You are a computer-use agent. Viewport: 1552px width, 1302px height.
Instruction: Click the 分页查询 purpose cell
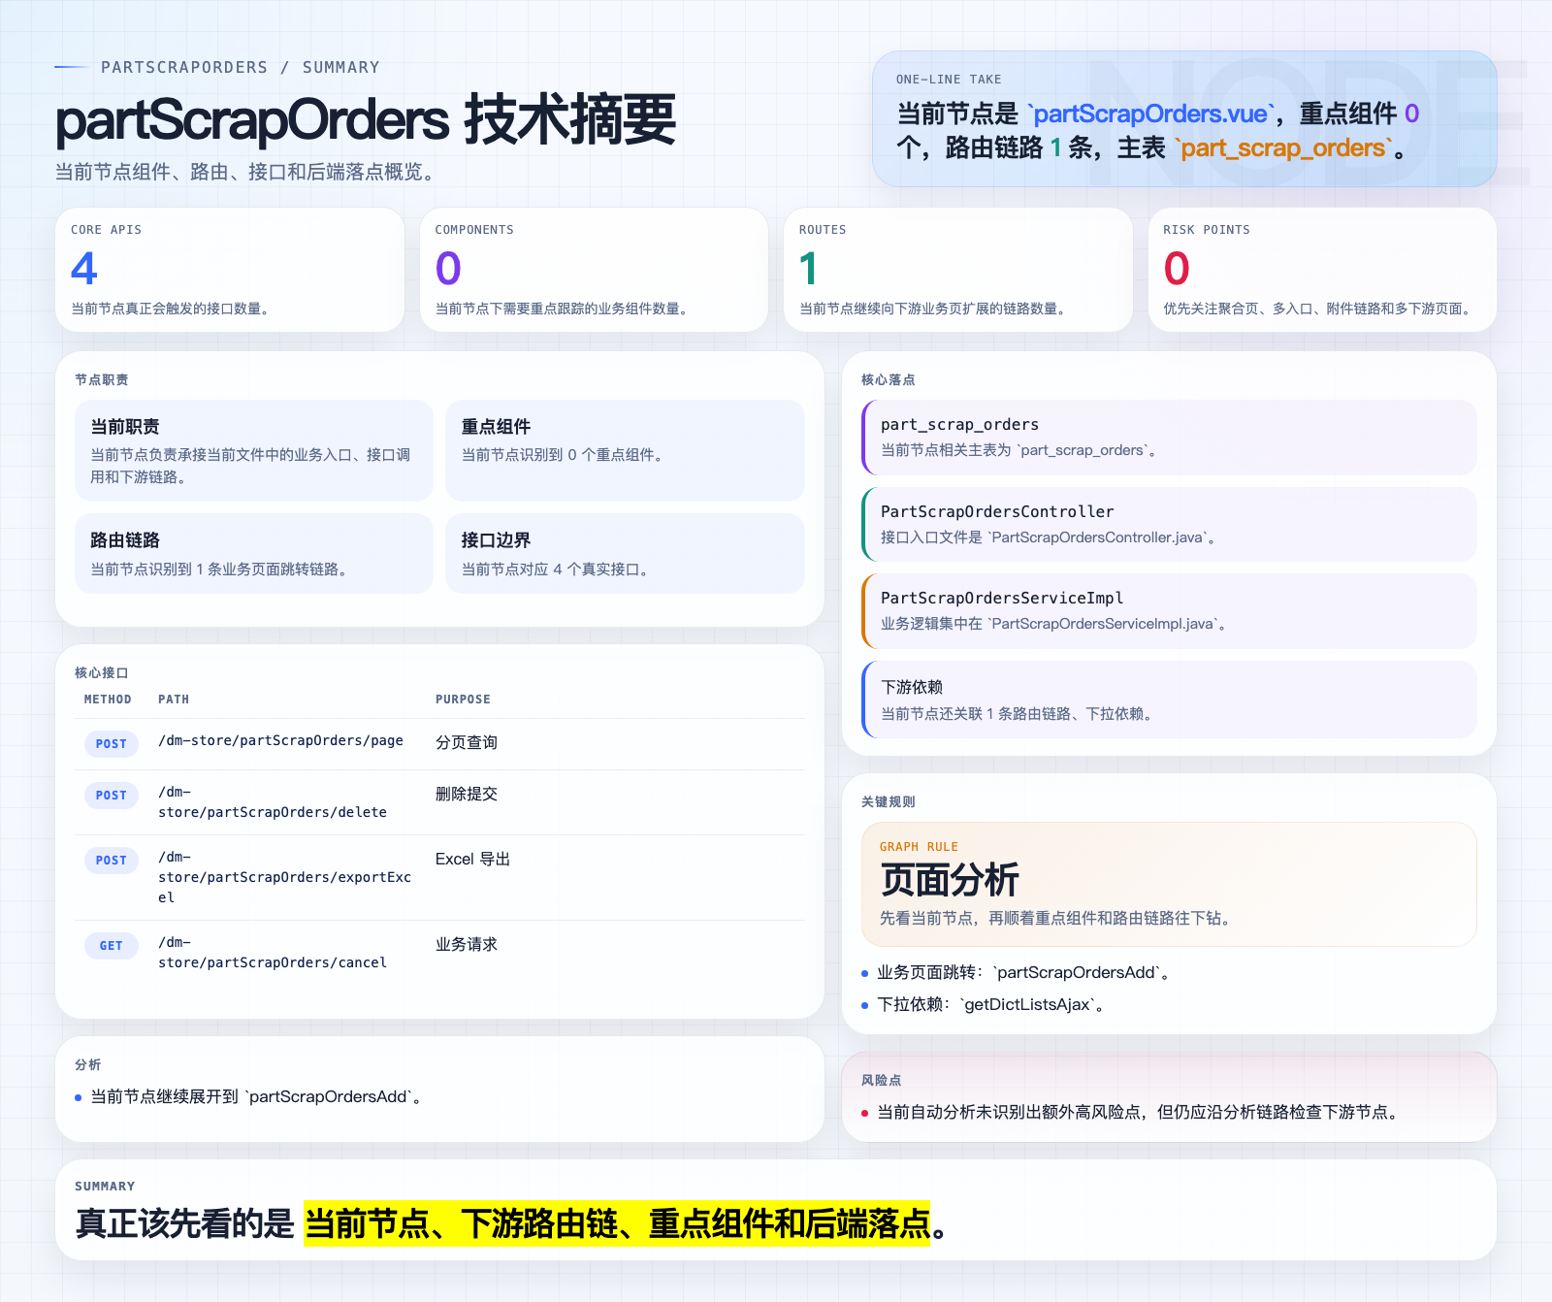click(467, 742)
